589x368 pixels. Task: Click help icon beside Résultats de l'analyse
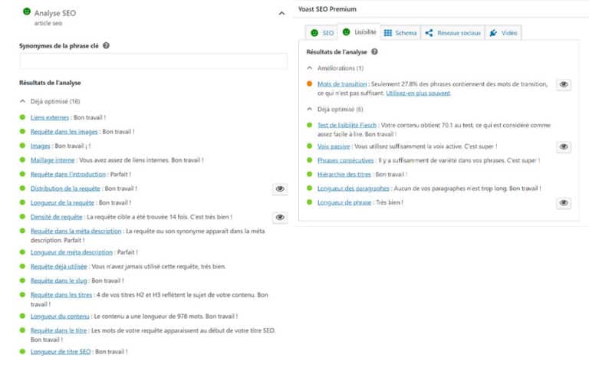(374, 52)
